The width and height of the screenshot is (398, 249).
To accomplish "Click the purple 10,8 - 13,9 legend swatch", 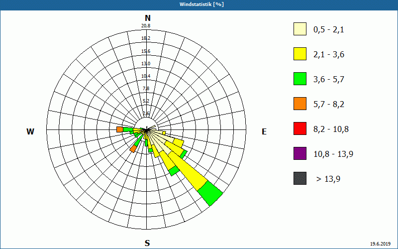I will click(300, 153).
